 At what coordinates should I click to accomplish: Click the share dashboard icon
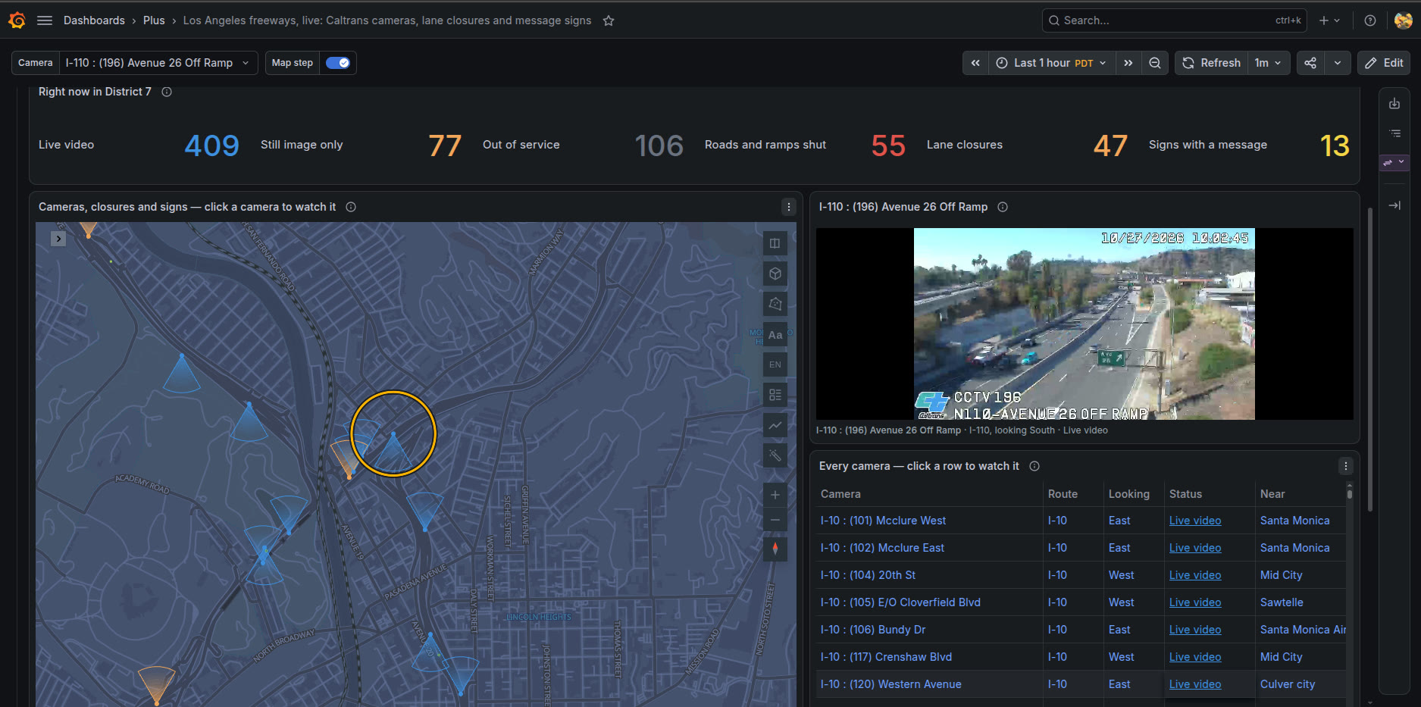1310,63
